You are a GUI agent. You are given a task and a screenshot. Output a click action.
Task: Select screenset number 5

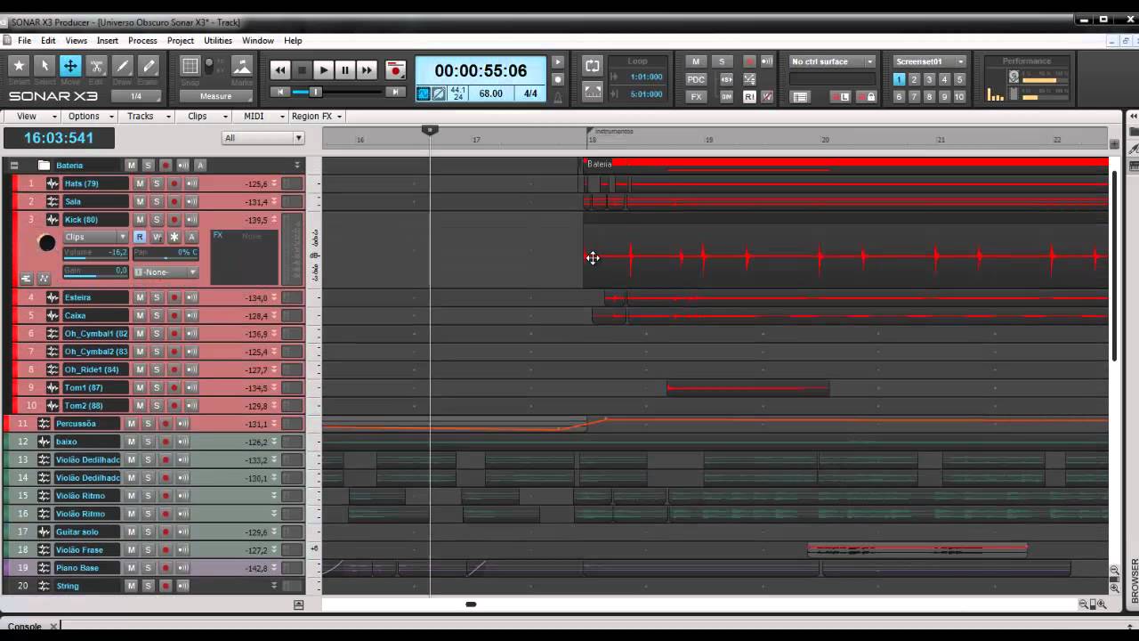959,79
